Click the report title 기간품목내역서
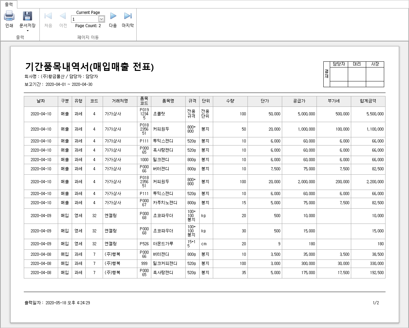The height and width of the screenshot is (328, 409). click(x=89, y=67)
